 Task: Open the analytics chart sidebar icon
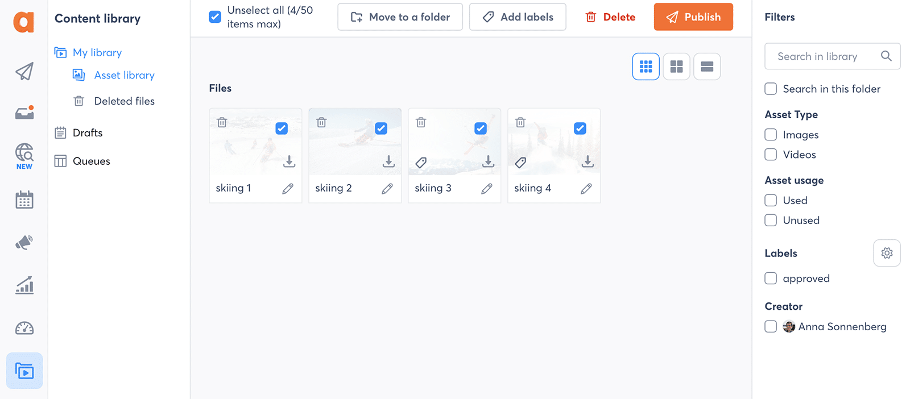tap(24, 285)
